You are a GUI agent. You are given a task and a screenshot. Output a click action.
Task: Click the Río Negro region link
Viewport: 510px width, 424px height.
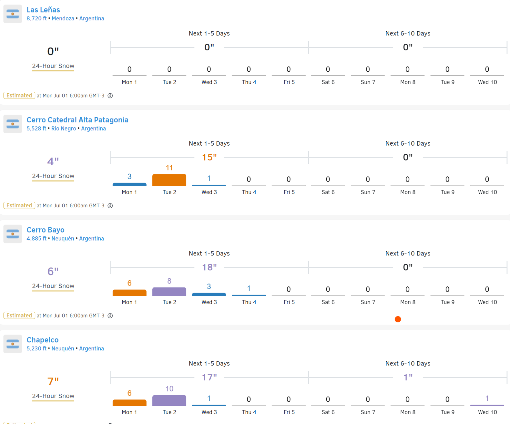[63, 128]
